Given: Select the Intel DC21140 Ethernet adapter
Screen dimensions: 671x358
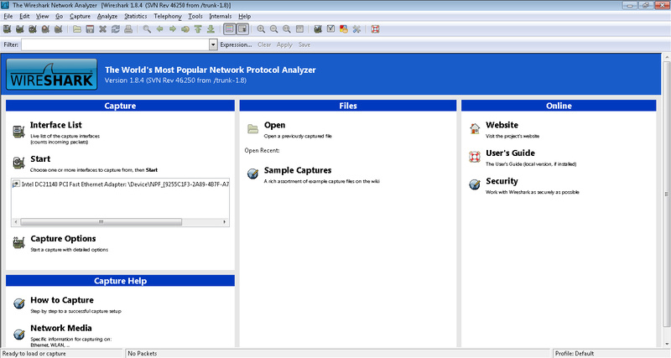Looking at the screenshot, I should coord(121,184).
